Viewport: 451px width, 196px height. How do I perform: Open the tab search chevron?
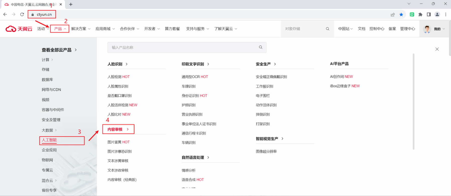tap(409, 4)
